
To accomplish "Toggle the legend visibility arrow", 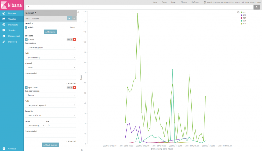I will coord(238,12).
